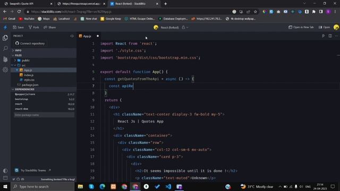Click the project lock privacy icon
This screenshot has height=191, width=340.
(x=183, y=28)
